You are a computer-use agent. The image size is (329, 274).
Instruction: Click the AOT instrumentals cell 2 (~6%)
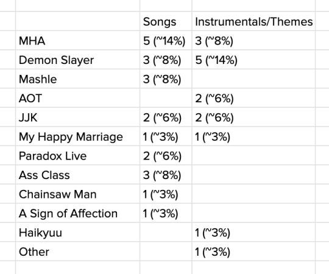(x=253, y=98)
